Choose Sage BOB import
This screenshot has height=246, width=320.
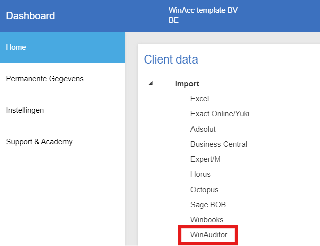pos(208,205)
